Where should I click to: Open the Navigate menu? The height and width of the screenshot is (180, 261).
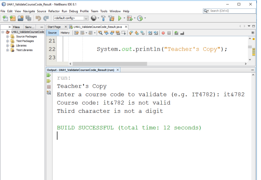(29, 11)
